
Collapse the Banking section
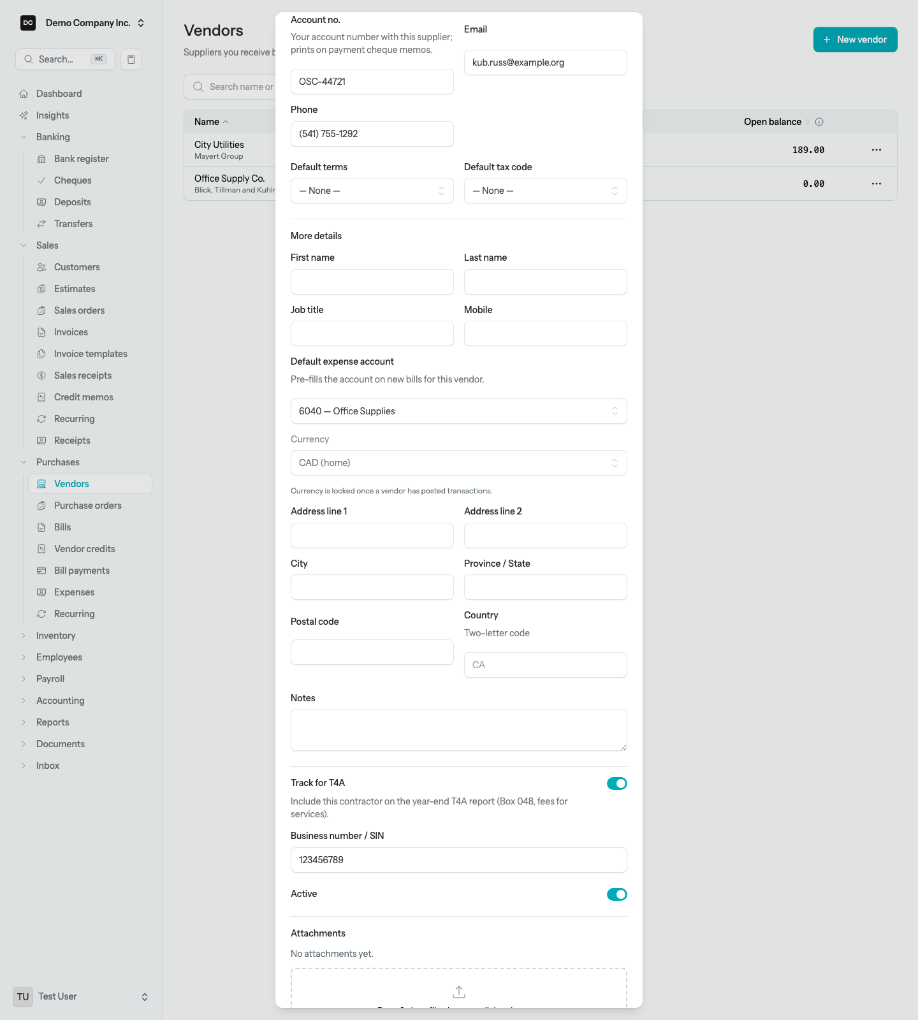[53, 137]
